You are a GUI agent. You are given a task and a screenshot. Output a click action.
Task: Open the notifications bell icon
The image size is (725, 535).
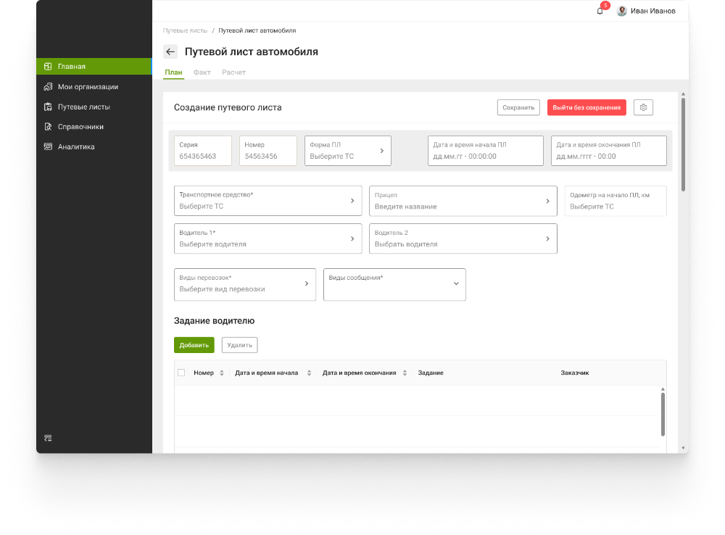coord(600,11)
